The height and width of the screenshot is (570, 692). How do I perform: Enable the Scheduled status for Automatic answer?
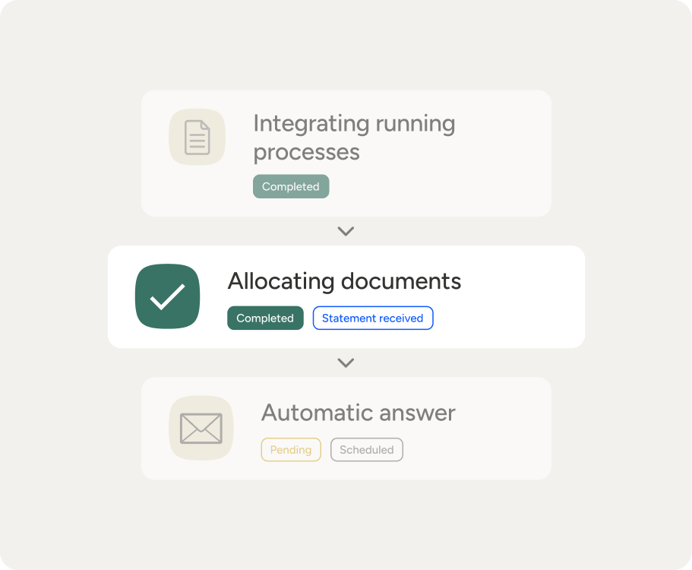(x=366, y=449)
